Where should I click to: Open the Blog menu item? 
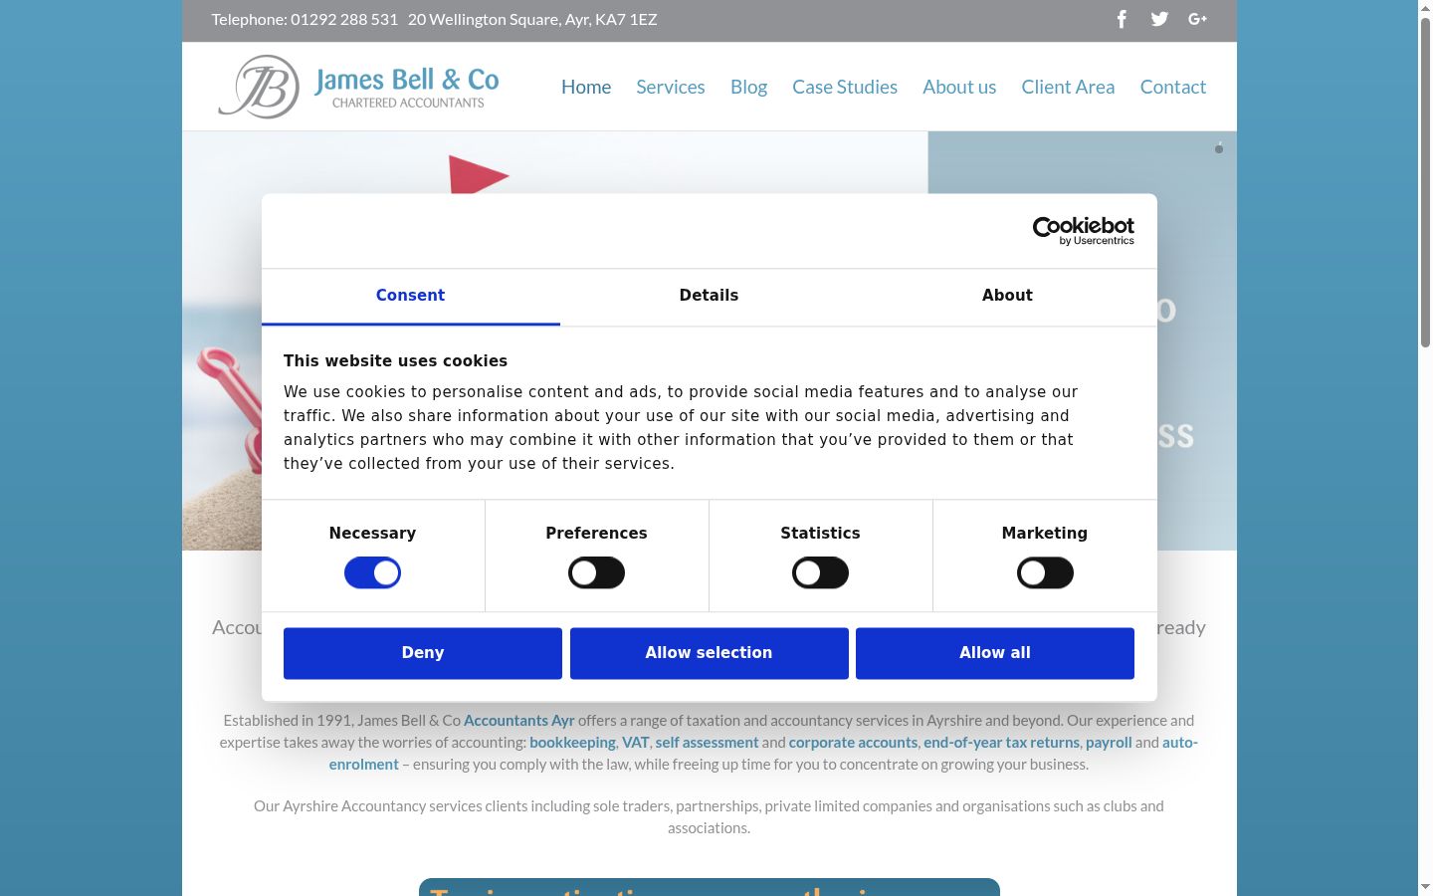(x=748, y=87)
